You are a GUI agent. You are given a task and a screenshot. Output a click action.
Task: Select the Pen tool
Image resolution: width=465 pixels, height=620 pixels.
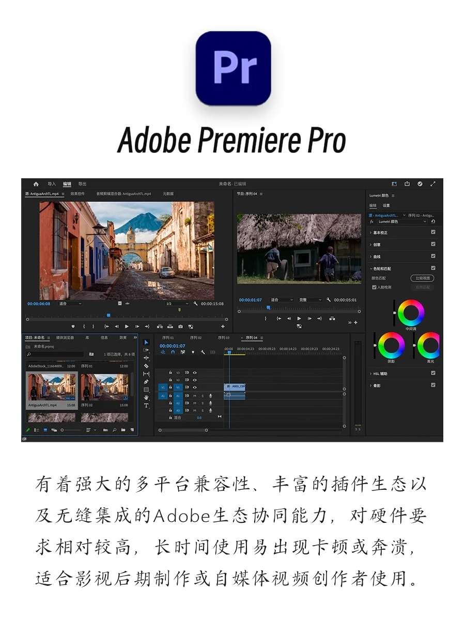point(146,381)
